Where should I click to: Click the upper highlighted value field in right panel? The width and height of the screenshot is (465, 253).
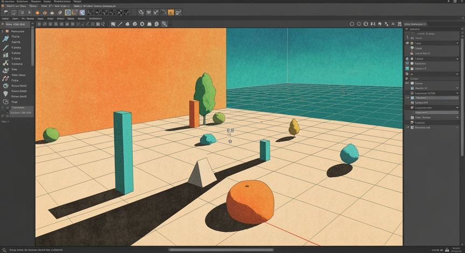(436, 98)
